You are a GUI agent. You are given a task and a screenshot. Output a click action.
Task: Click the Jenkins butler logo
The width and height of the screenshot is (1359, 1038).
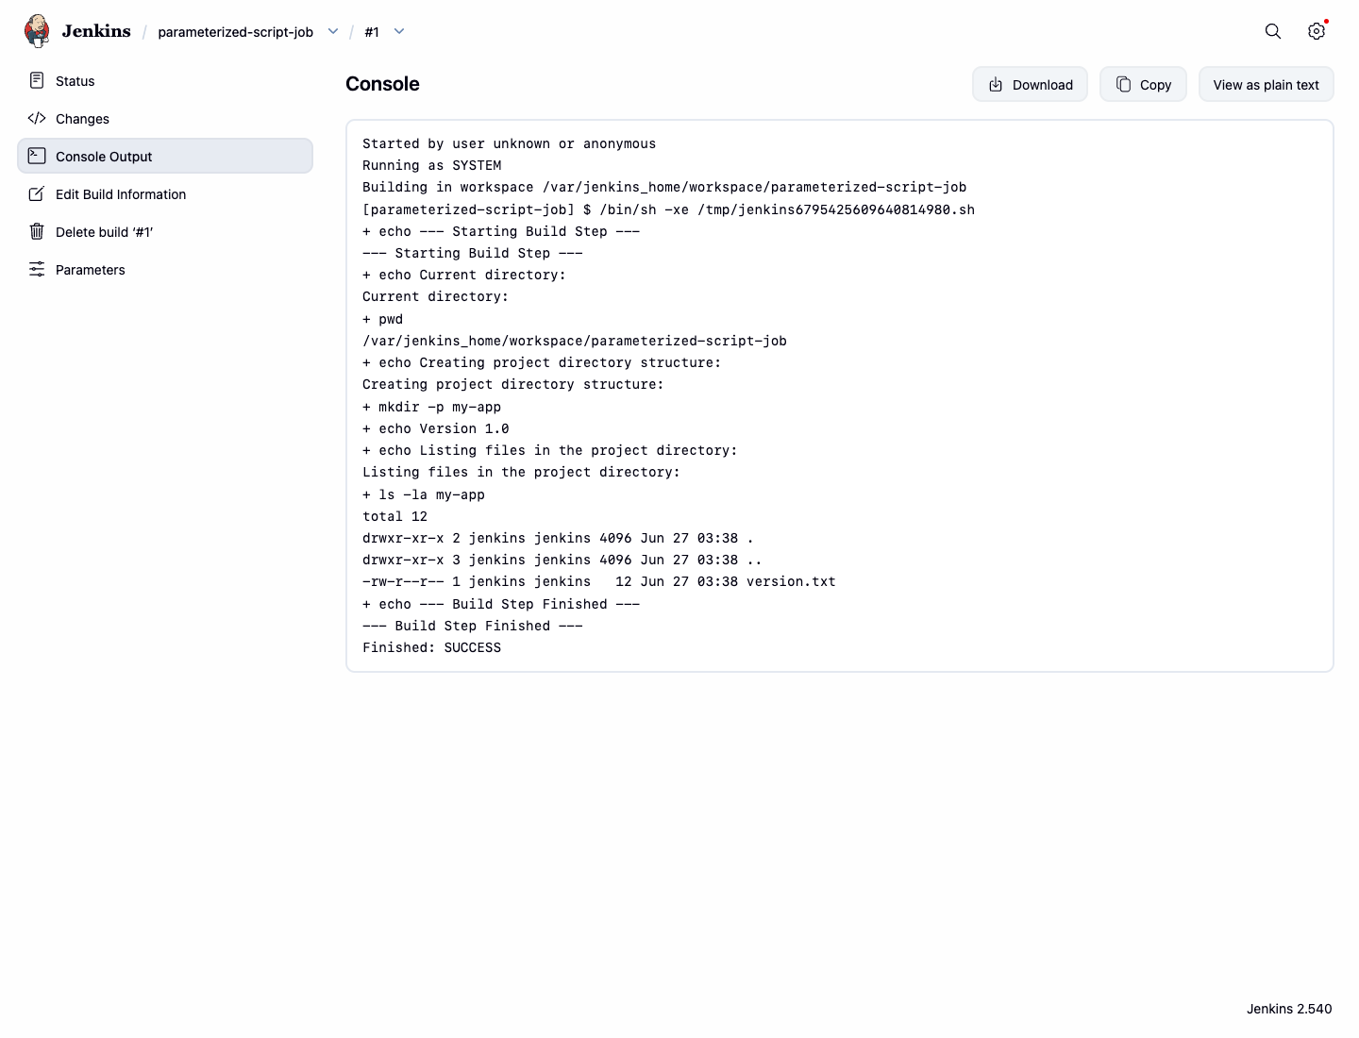(37, 31)
